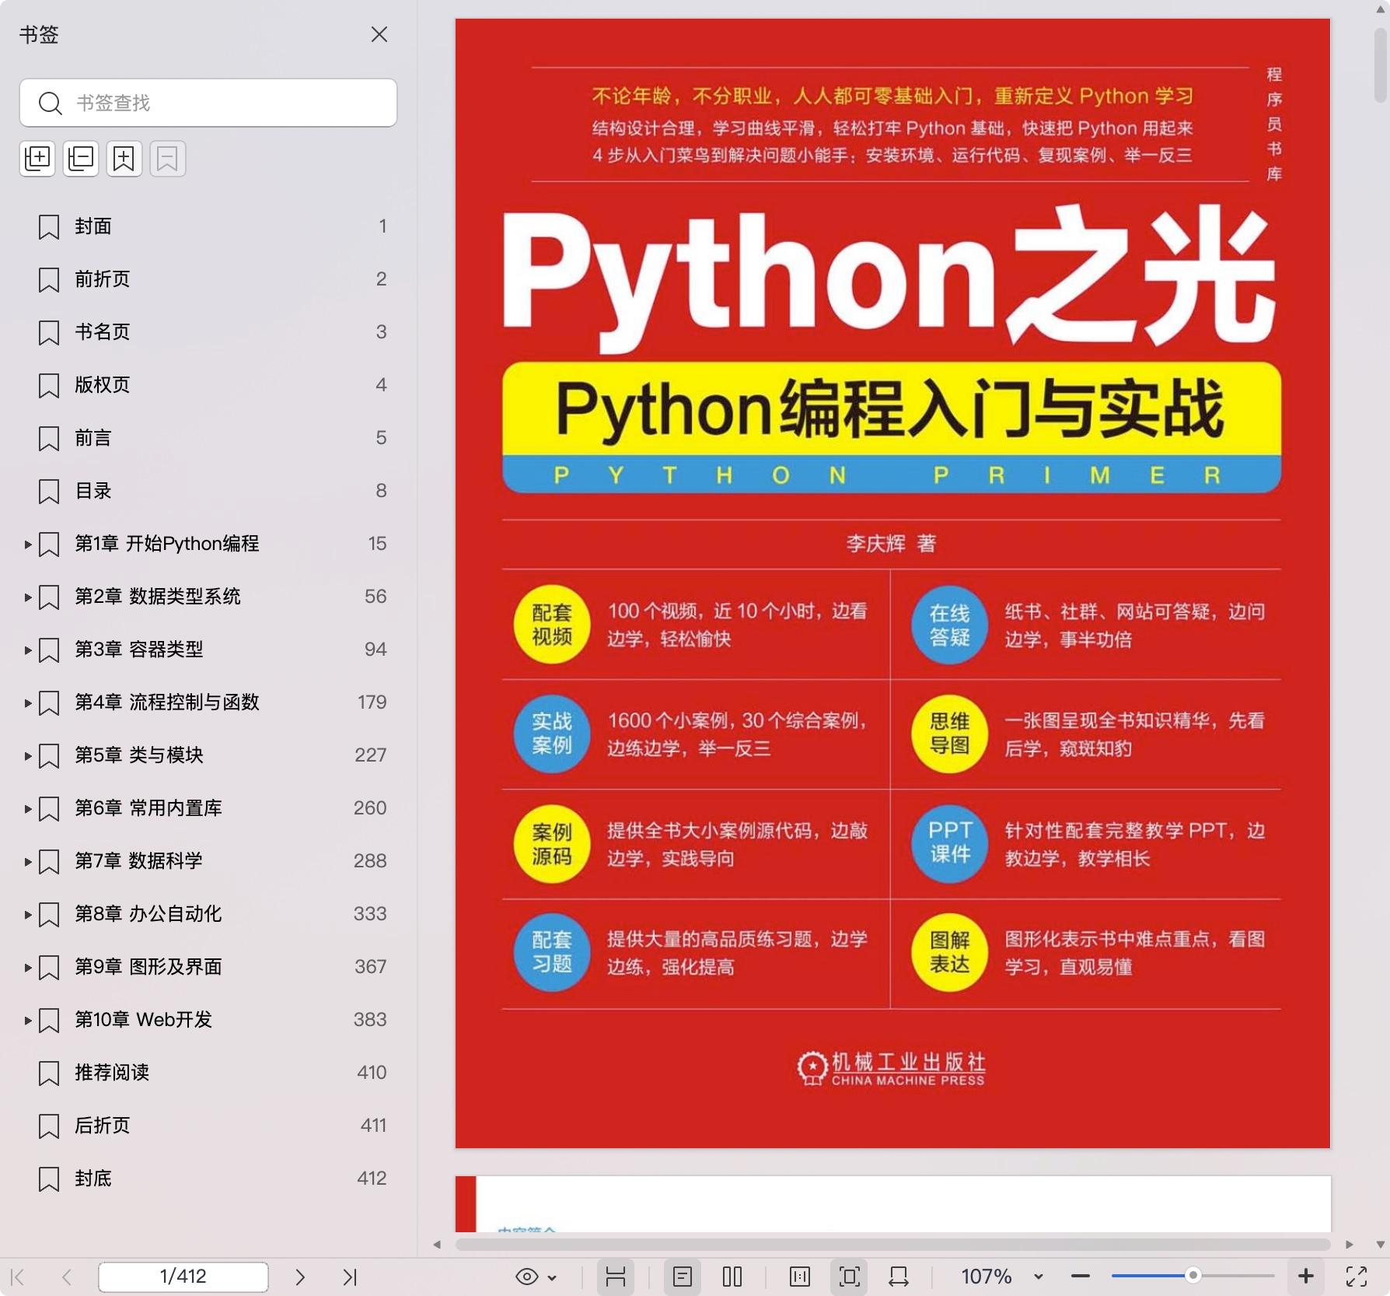Click bookmark icon beside 封面

[49, 227]
